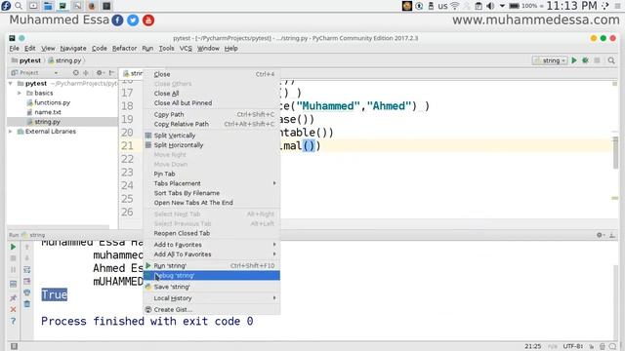The height and width of the screenshot is (351, 625).
Task: Choose Close All in context menu
Action: 212,94
